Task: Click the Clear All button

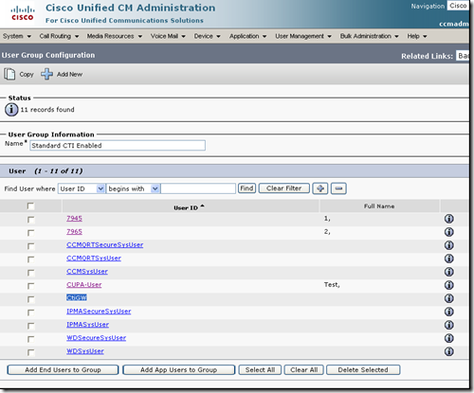Action: coord(303,370)
